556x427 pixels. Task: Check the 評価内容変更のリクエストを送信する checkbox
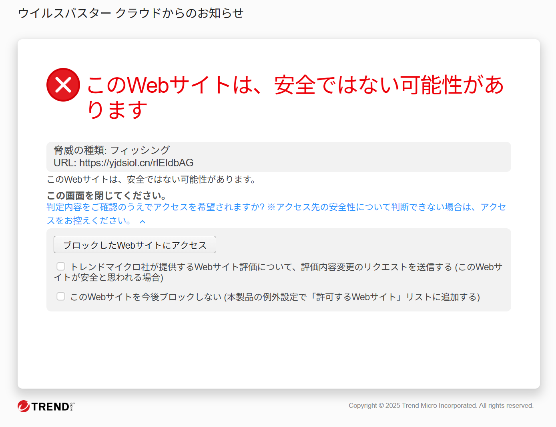tap(61, 266)
